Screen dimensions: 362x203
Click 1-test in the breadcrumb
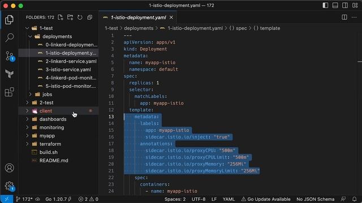pos(111,28)
